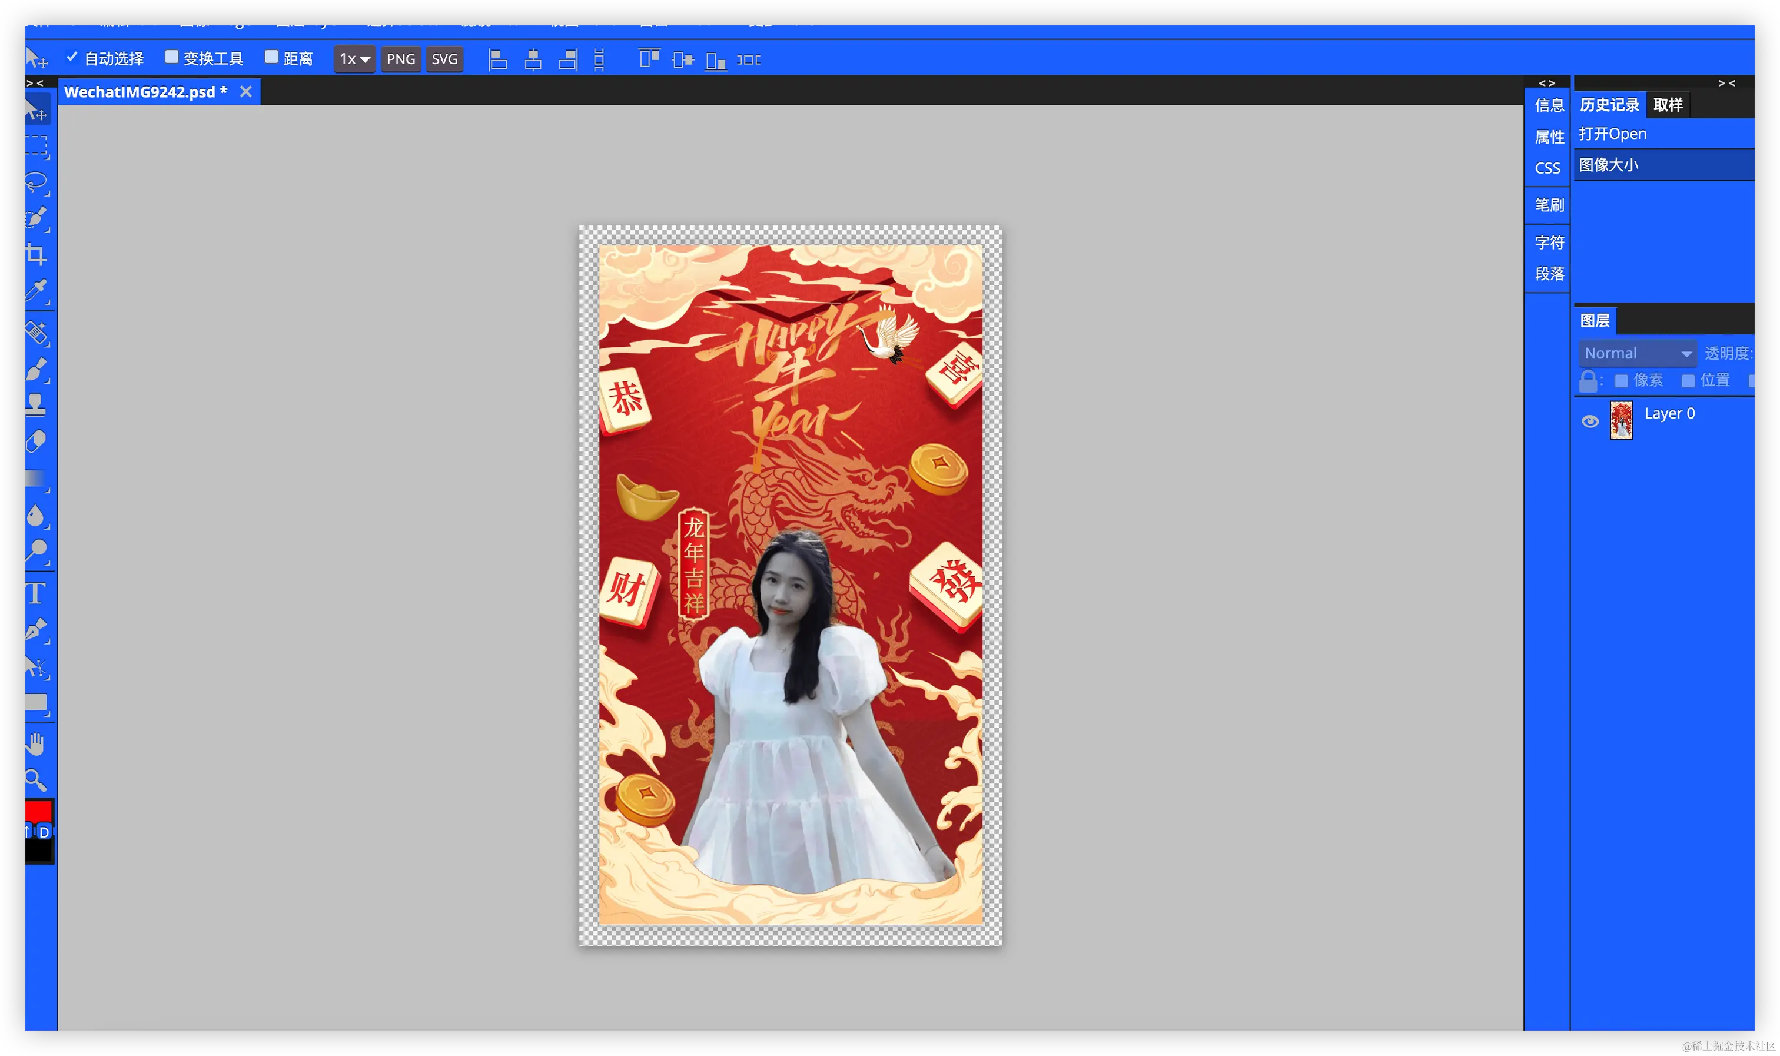The width and height of the screenshot is (1780, 1056).
Task: Select the Path Select arrow tool
Action: [x=37, y=668]
